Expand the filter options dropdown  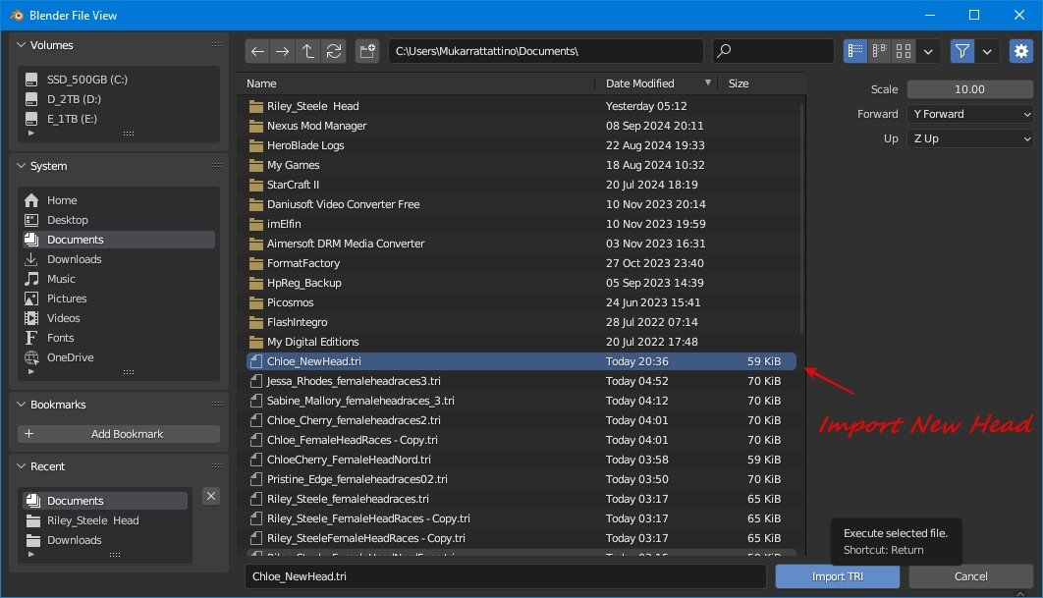pyautogui.click(x=987, y=51)
